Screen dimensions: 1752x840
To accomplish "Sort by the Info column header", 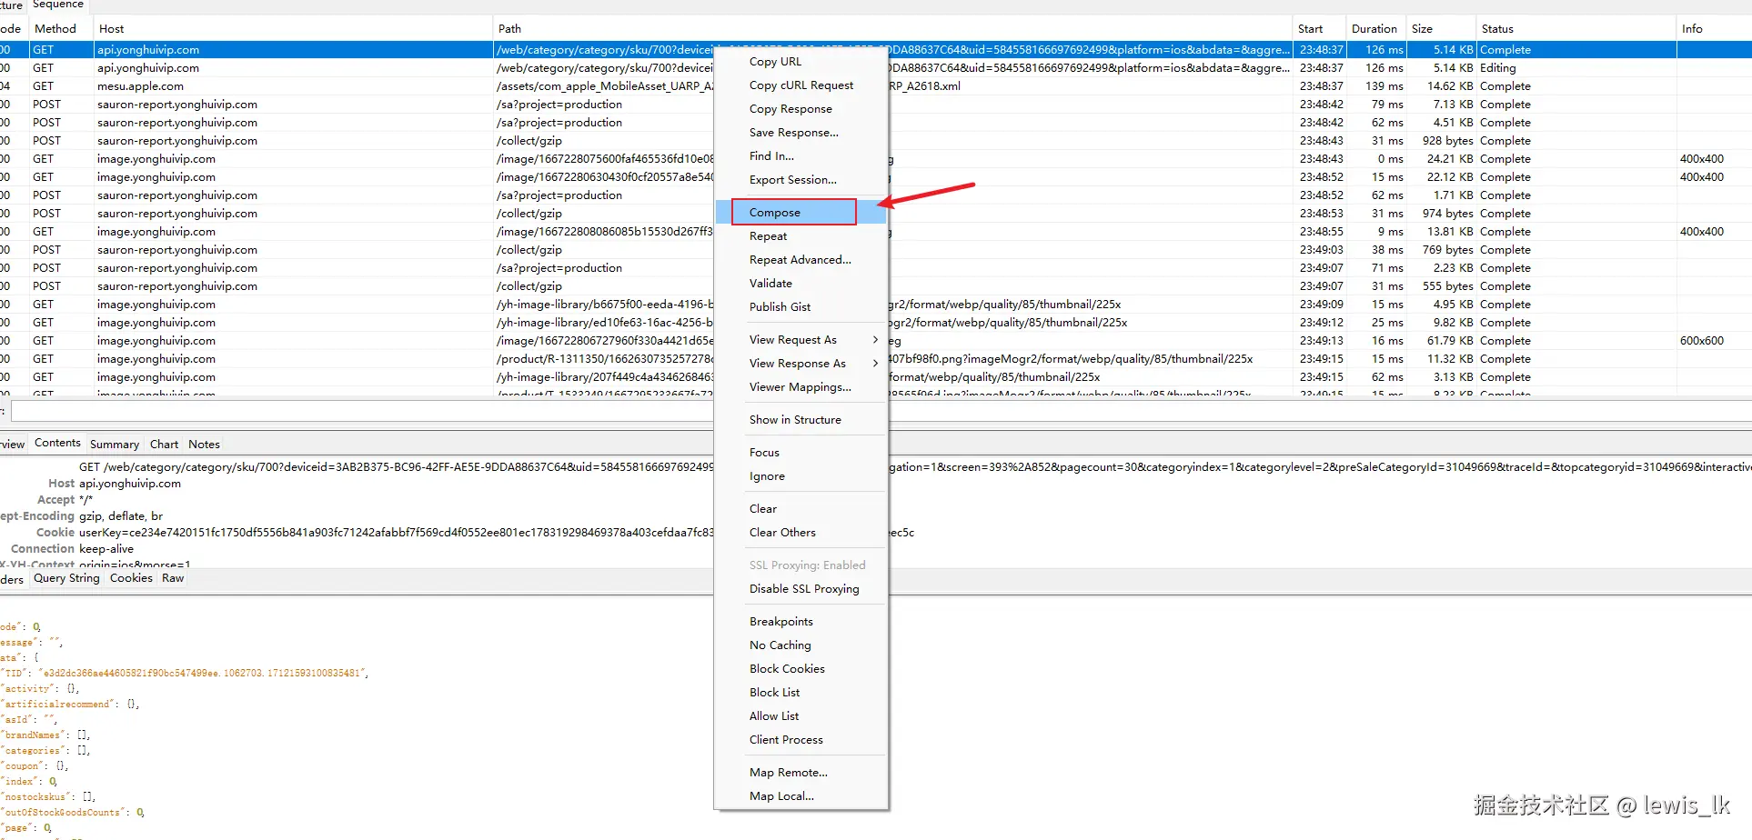I will pyautogui.click(x=1715, y=29).
